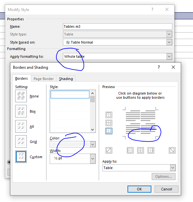Select the None border setting icon
The height and width of the screenshot is (202, 193).
click(21, 96)
